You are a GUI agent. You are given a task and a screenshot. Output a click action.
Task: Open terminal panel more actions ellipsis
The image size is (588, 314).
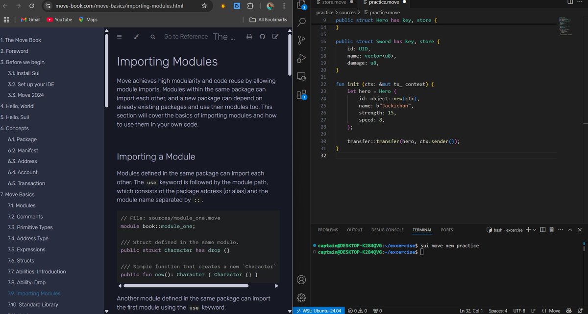(561, 230)
